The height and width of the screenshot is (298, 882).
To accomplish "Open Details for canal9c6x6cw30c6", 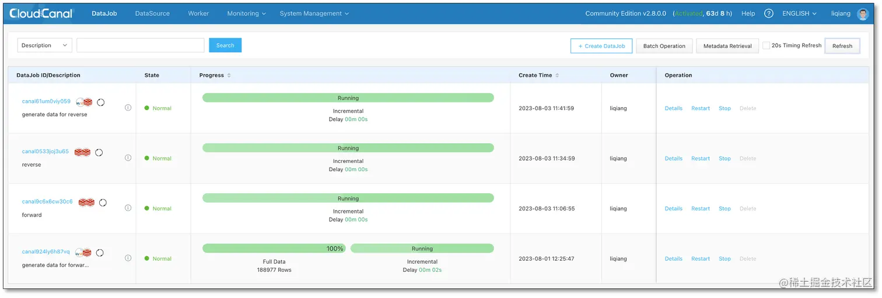I will click(674, 208).
